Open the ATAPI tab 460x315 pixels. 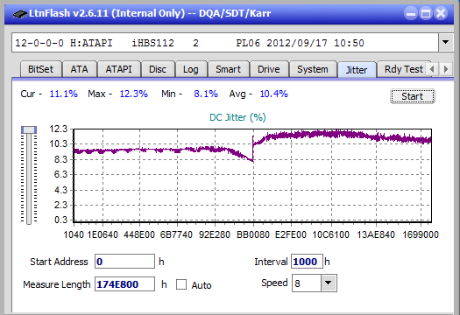coord(118,69)
